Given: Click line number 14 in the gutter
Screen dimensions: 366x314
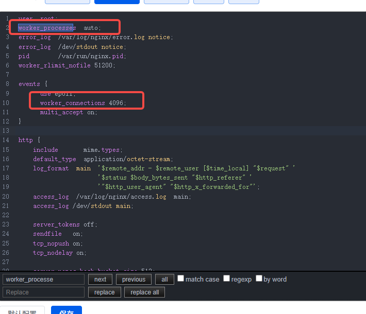Looking at the screenshot, I should tap(6, 140).
